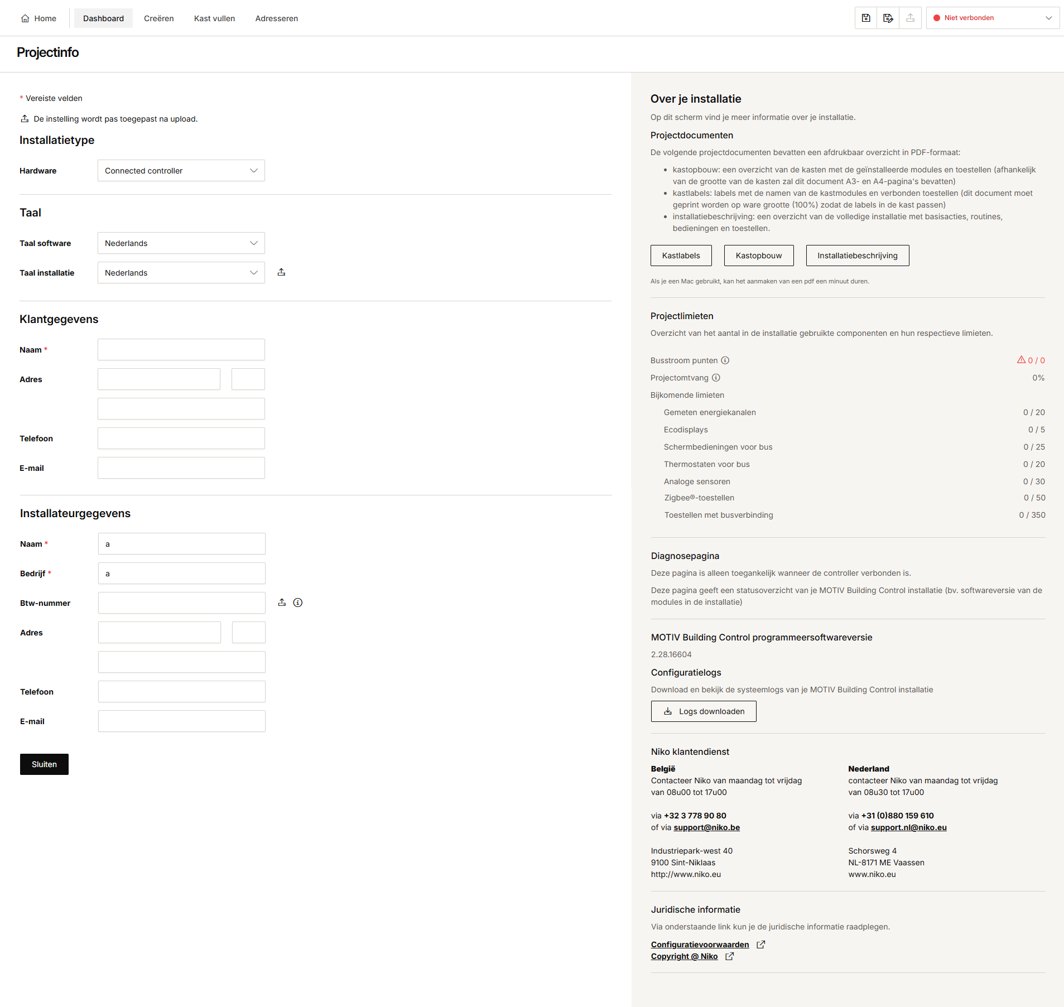Click the 'Toestellen met busverbinding' limit row
1064x1007 pixels.
854,515
